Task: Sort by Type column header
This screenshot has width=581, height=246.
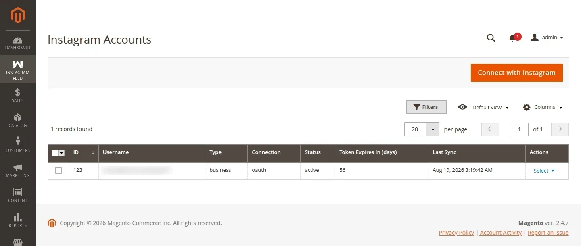Action: [226, 152]
